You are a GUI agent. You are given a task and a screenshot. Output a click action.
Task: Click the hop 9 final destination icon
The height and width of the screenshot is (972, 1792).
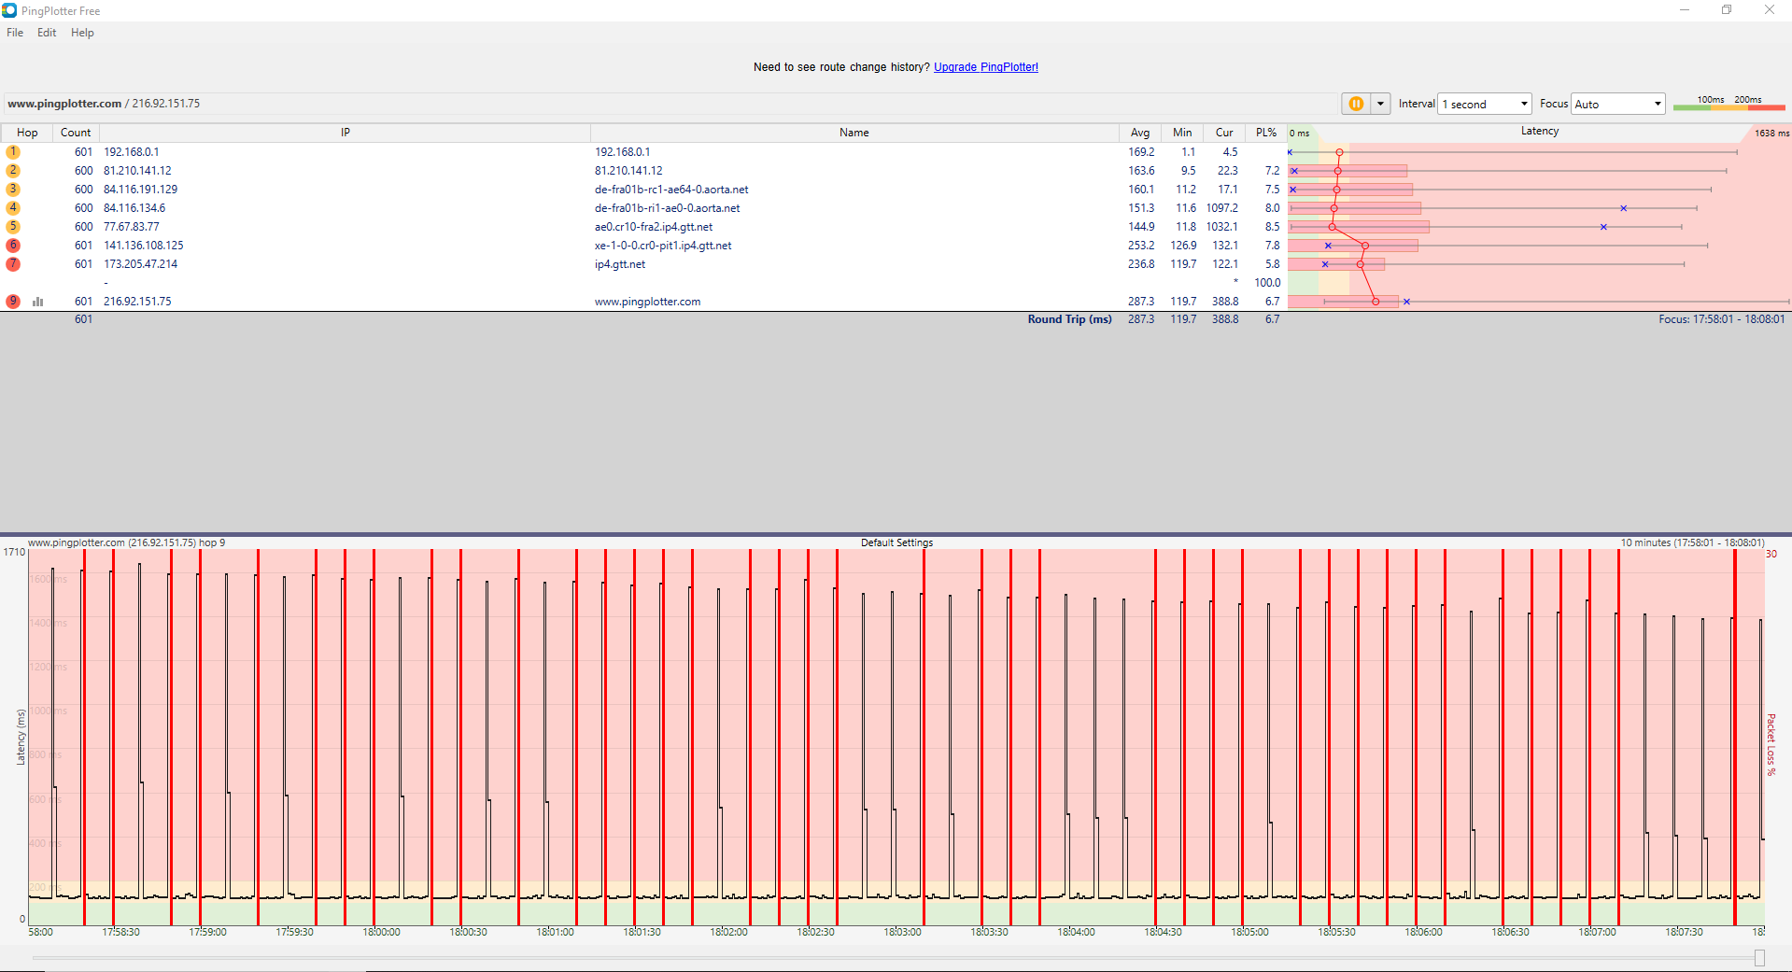tap(13, 302)
